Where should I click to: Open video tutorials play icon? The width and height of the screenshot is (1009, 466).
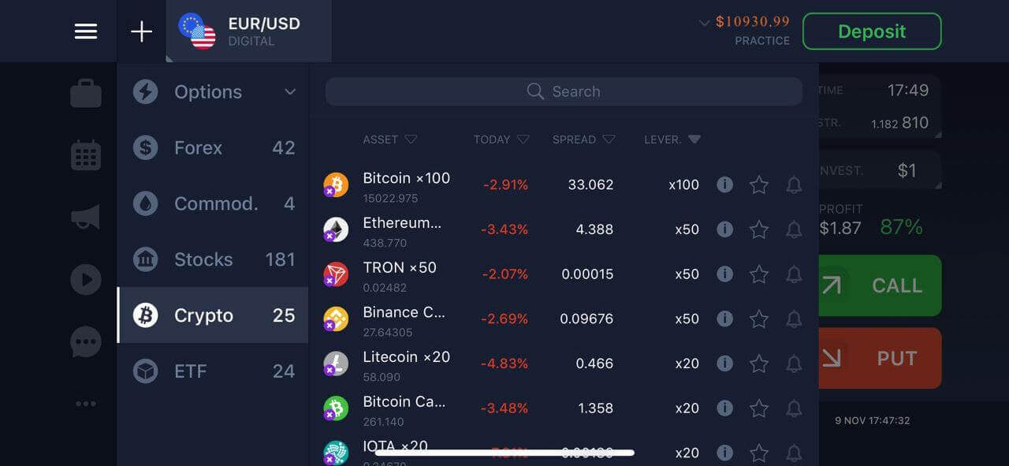[x=86, y=279]
